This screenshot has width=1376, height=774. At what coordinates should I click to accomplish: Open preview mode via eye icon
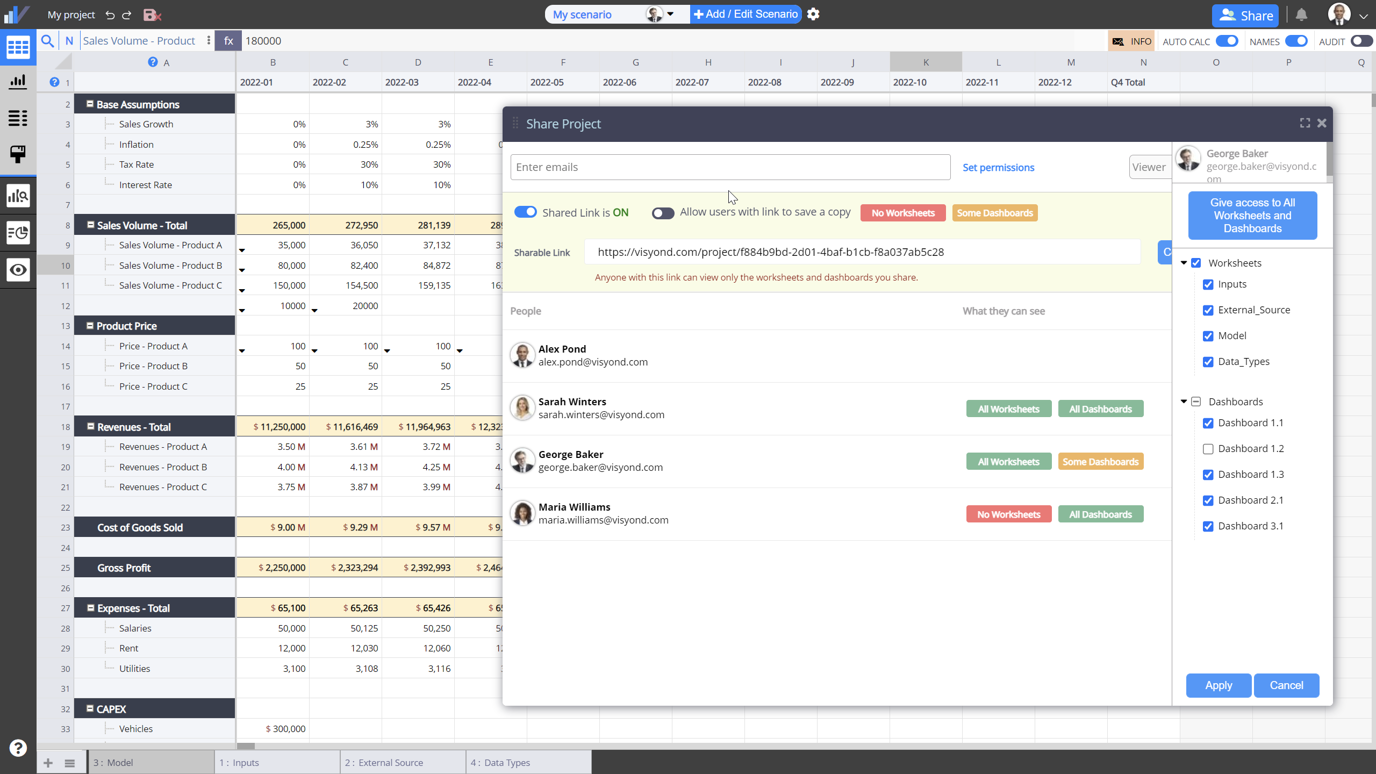point(18,270)
